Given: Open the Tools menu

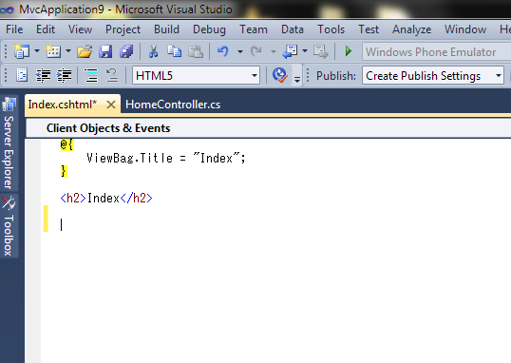Looking at the screenshot, I should [331, 29].
